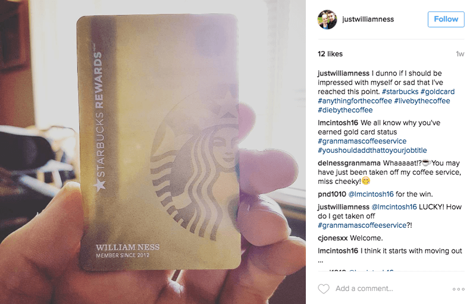Open the #starbucks hashtag link
The image size is (476, 304).
point(400,92)
